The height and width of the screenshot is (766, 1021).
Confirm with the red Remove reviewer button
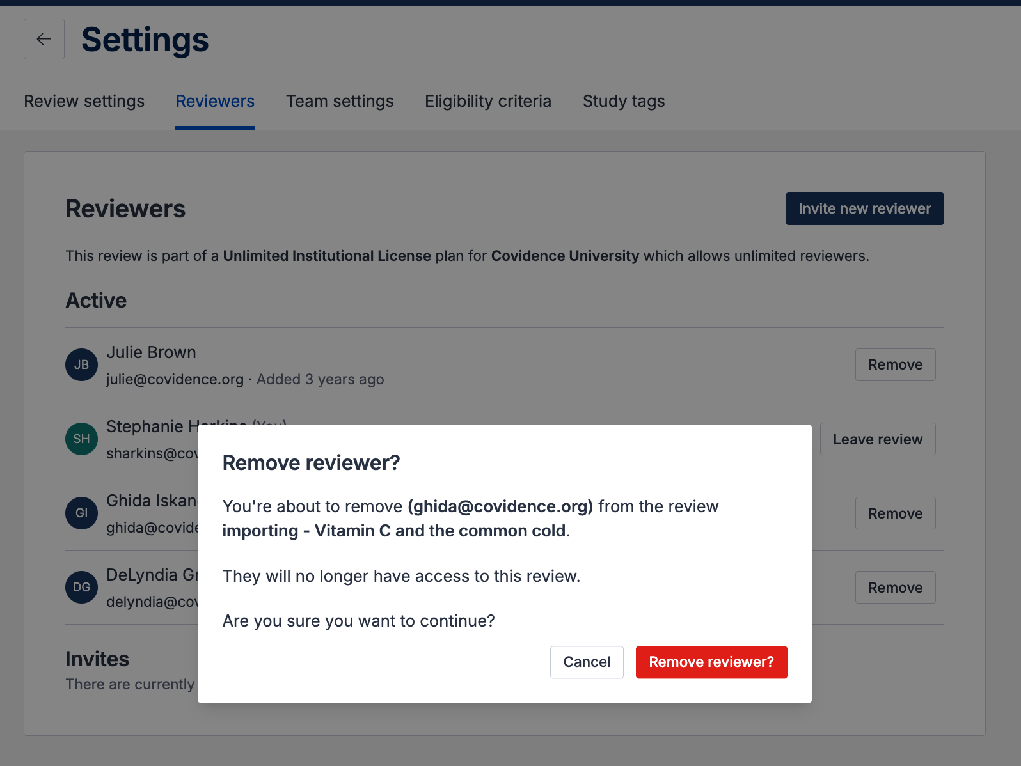(711, 662)
